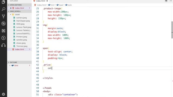Click the <body> tag line

(46, 91)
